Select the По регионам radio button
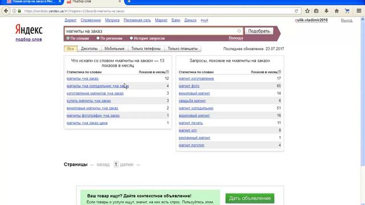Image resolution: width=365 pixels, height=205 pixels. 98,38
